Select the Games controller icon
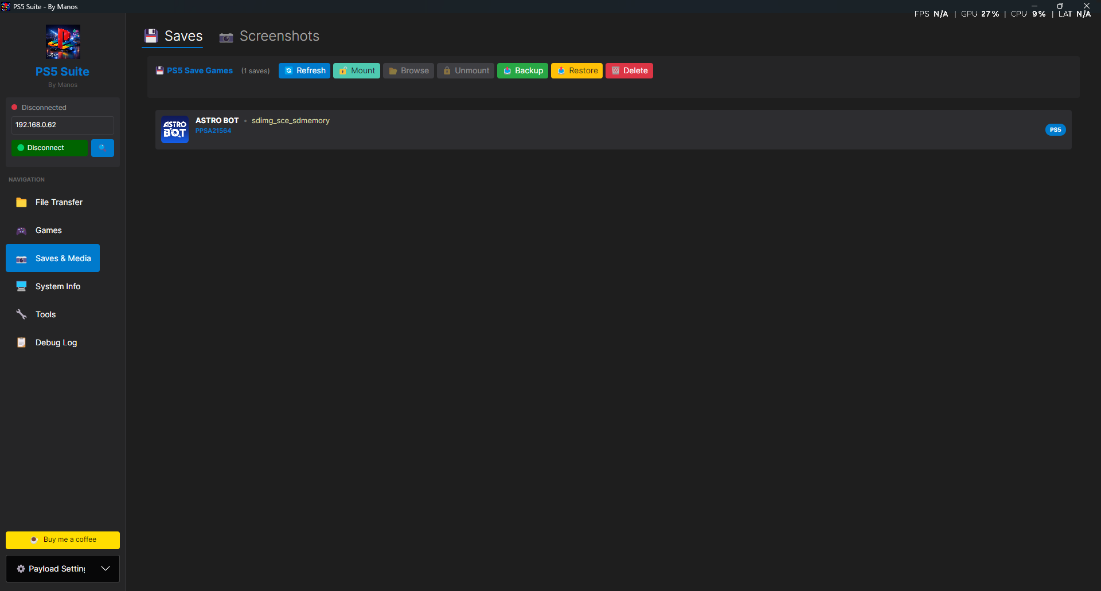 [21, 230]
